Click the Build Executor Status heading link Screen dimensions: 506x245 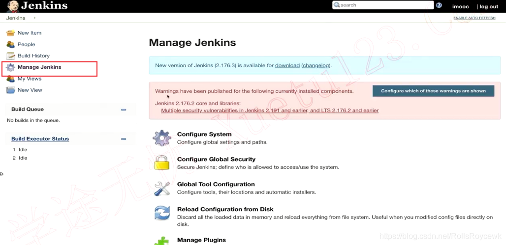click(x=40, y=139)
